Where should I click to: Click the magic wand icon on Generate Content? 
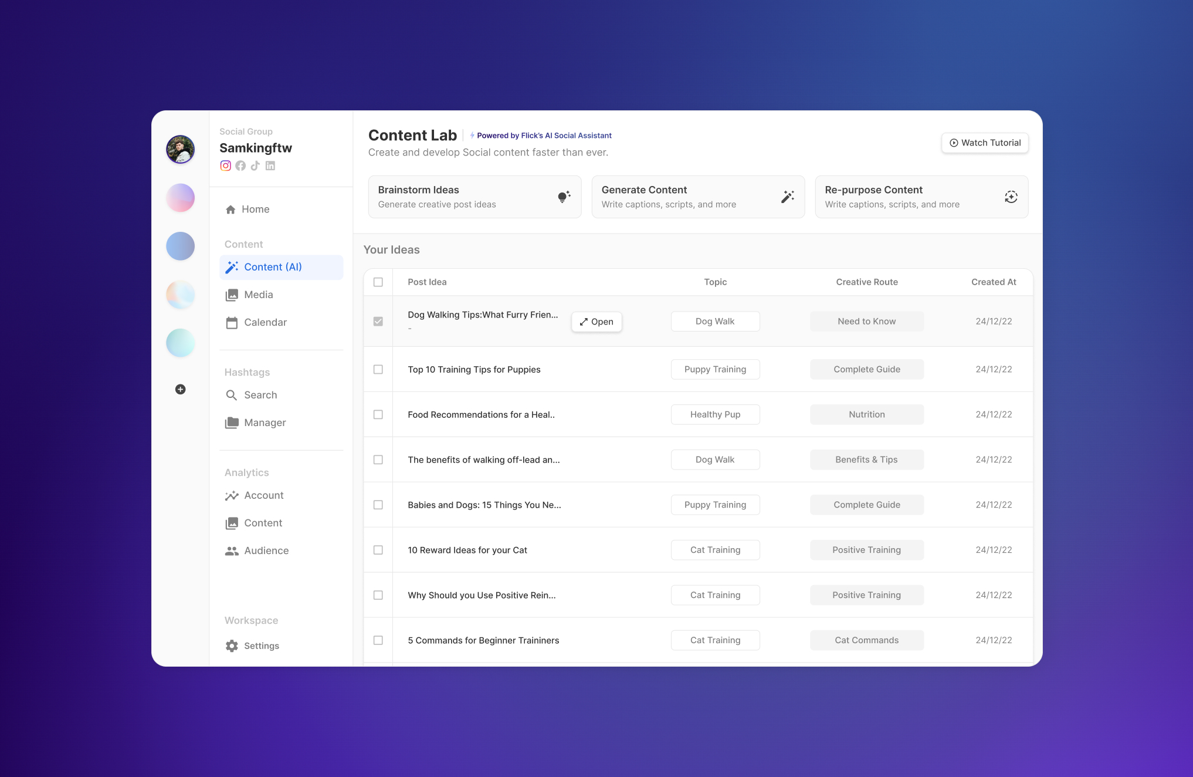(x=787, y=197)
